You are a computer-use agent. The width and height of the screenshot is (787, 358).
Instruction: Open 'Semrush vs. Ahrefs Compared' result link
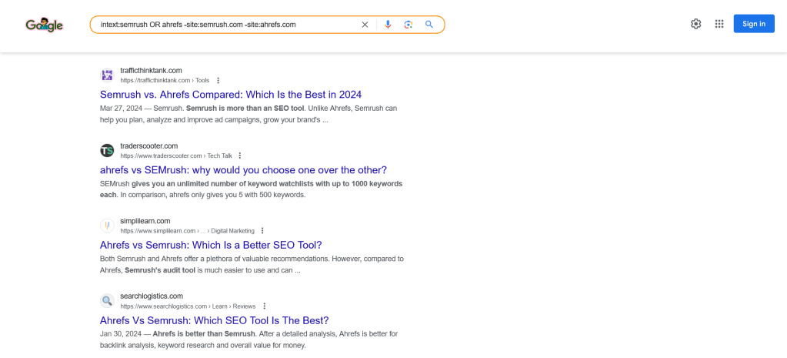coord(230,95)
